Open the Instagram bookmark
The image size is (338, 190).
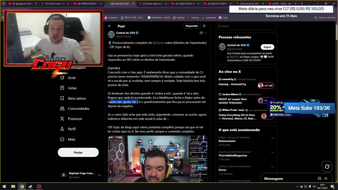pyautogui.click(x=111, y=17)
